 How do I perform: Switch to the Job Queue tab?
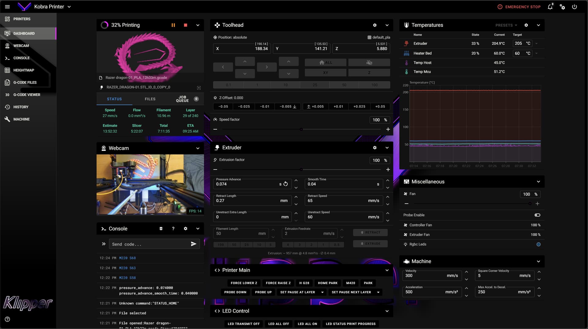pos(186,99)
